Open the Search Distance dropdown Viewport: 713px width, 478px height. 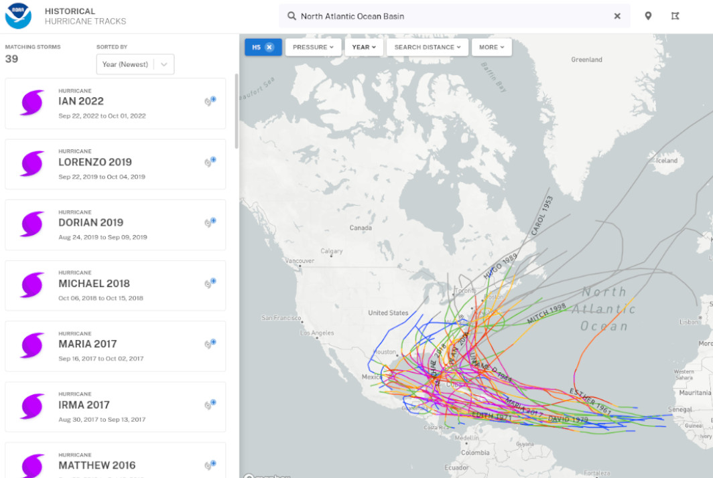pos(428,47)
